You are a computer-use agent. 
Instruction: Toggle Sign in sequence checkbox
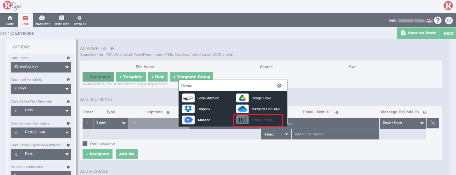click(85, 144)
